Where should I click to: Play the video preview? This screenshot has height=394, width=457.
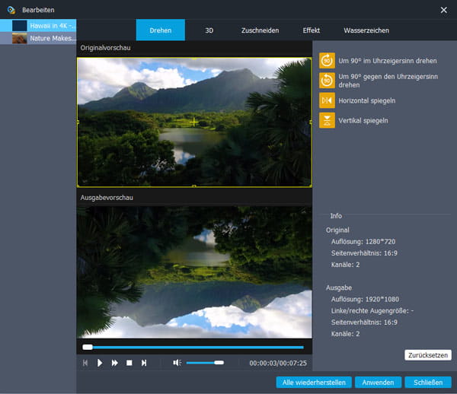(100, 363)
